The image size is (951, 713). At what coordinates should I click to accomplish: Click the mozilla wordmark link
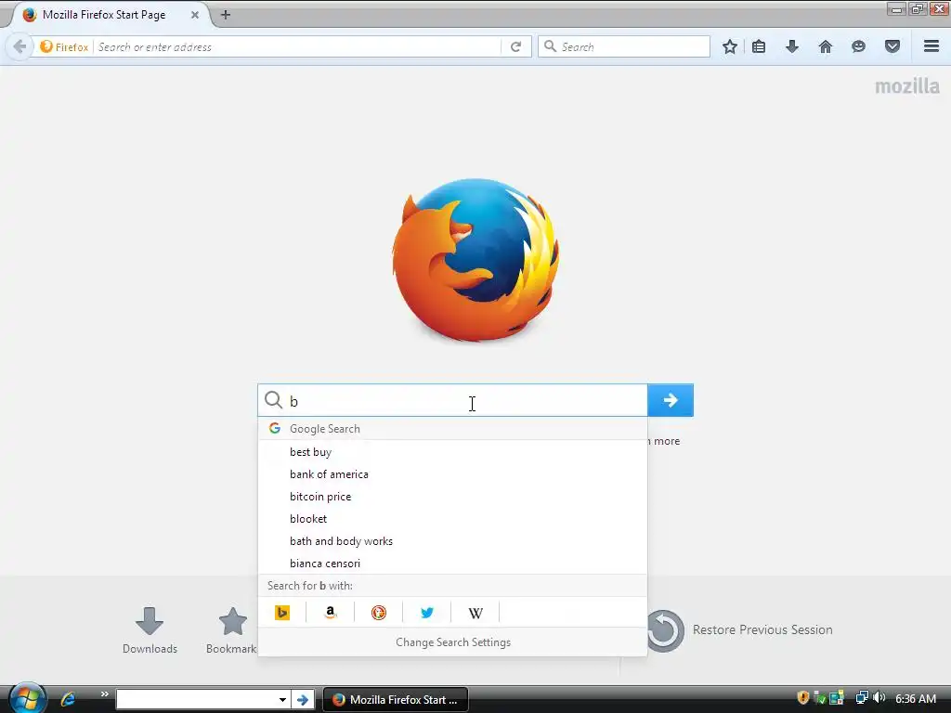[907, 86]
